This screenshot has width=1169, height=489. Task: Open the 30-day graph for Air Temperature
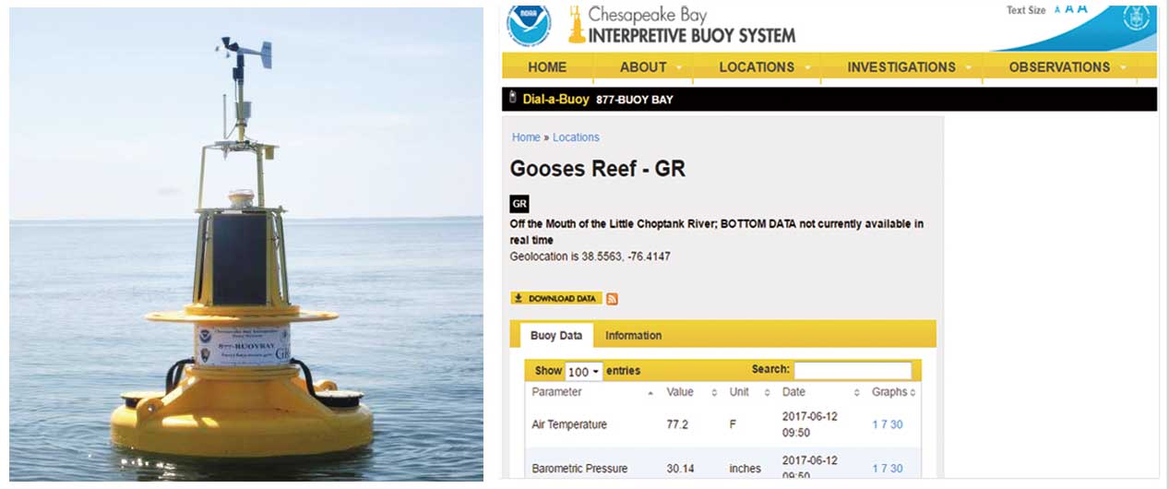(897, 425)
